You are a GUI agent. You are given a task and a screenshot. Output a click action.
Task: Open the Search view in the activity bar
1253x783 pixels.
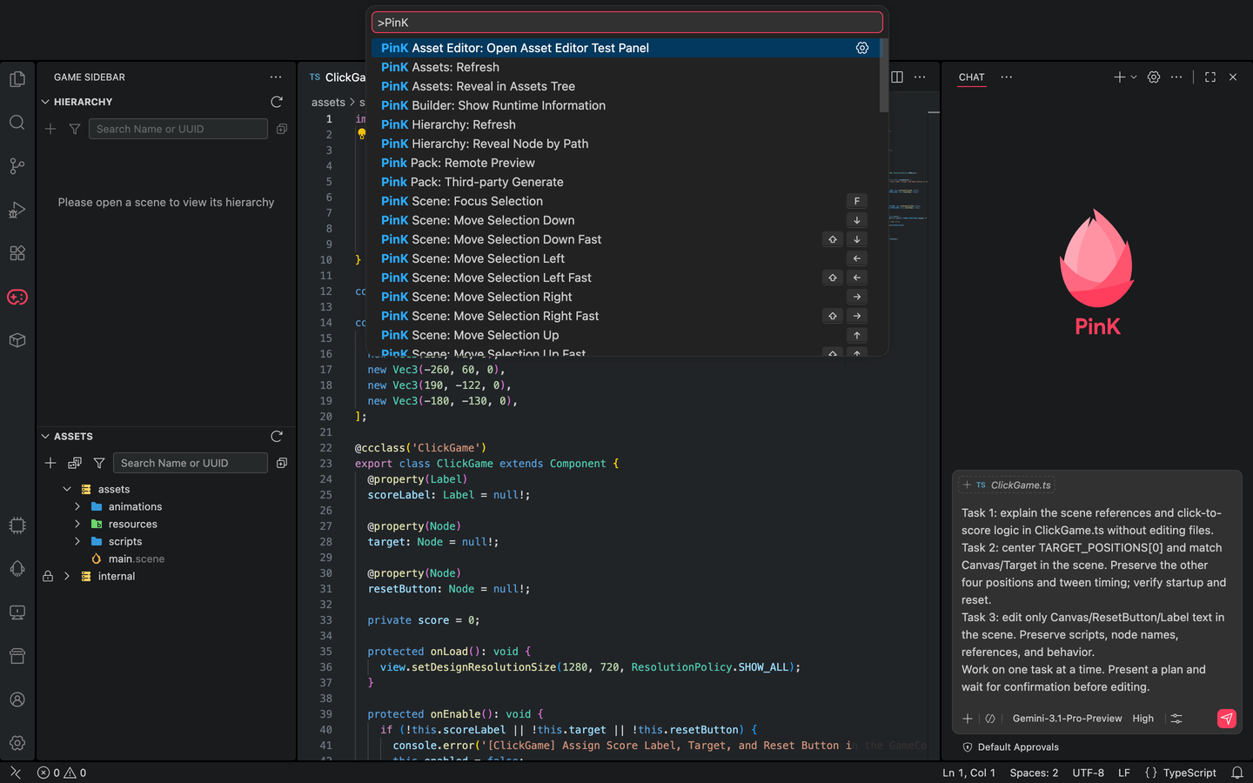click(17, 123)
